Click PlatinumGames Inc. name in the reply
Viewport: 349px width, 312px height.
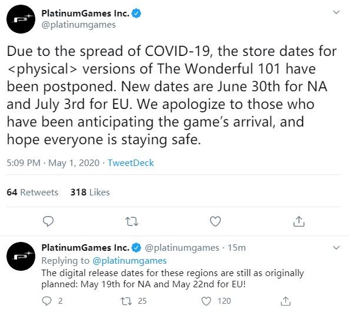(x=85, y=248)
